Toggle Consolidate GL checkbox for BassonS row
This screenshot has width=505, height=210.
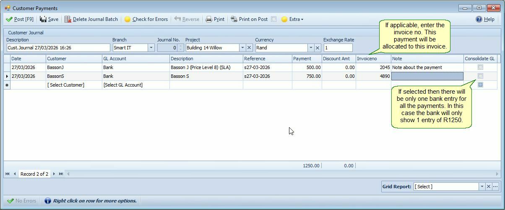[480, 76]
